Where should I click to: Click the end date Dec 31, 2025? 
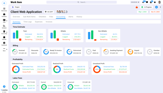coord(155,12)
